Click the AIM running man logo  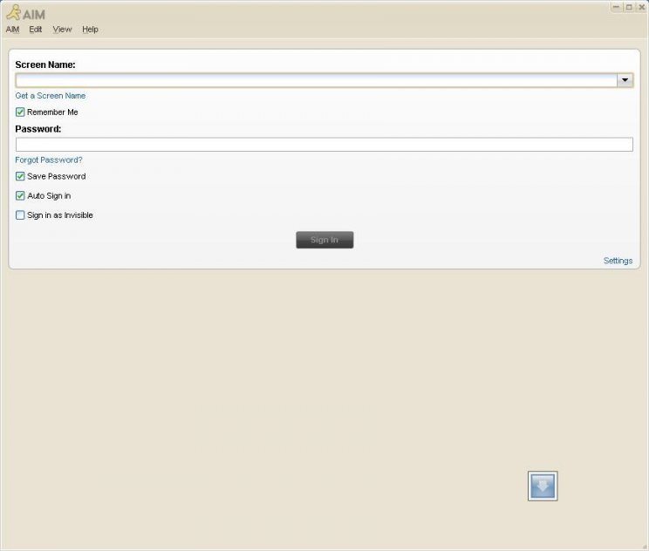(x=14, y=12)
